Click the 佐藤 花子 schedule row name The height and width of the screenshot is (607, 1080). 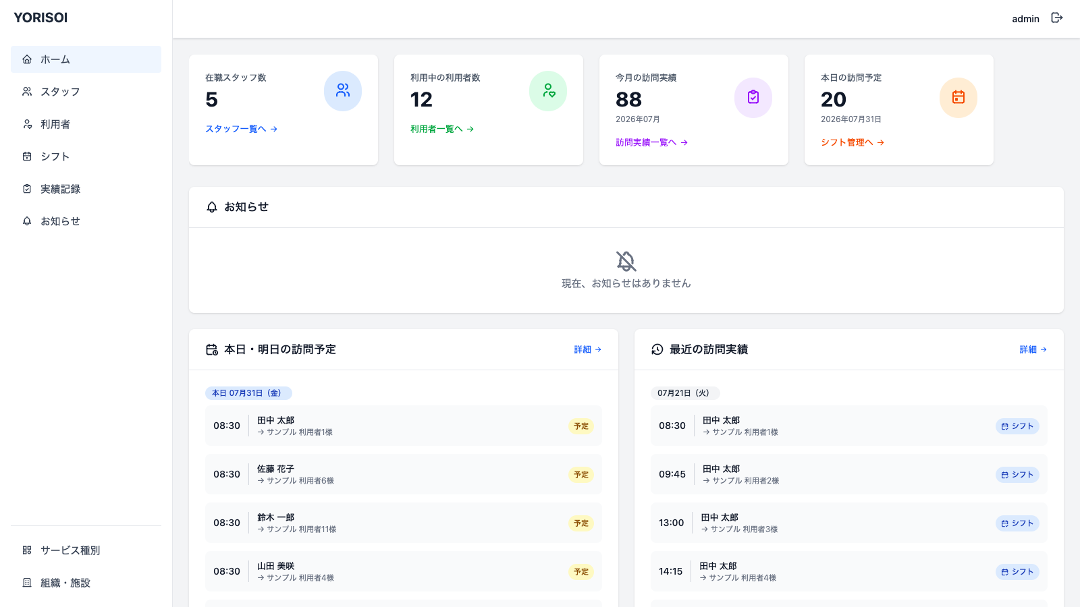(x=275, y=469)
